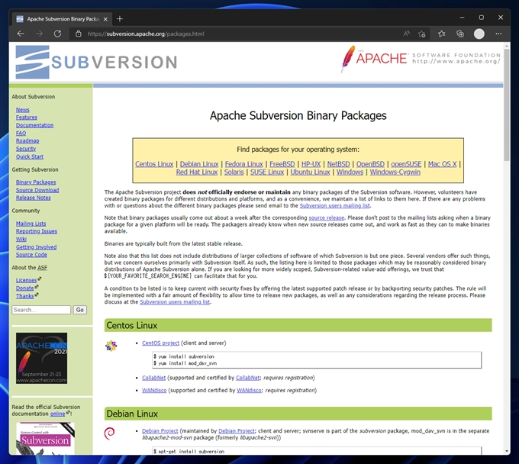
Task: View site info via the lock icon
Action: (x=79, y=34)
